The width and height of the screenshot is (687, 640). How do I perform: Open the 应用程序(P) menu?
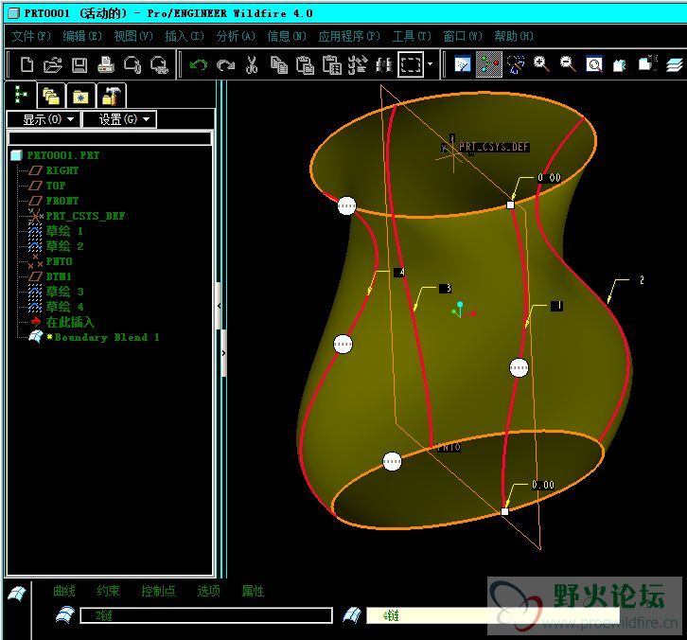(349, 36)
